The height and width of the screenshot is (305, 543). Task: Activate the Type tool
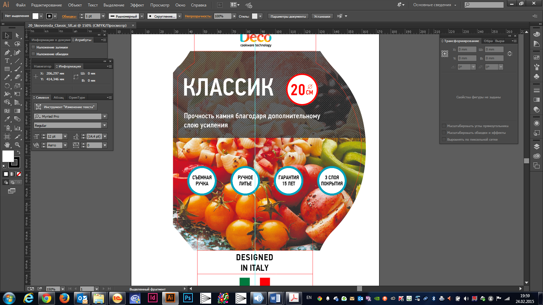[7, 61]
